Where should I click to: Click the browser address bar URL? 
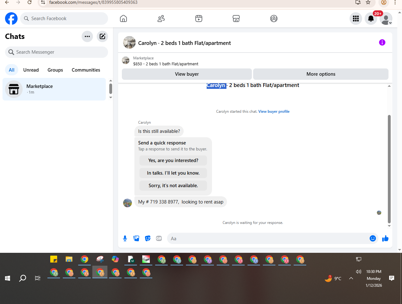pos(93,2)
